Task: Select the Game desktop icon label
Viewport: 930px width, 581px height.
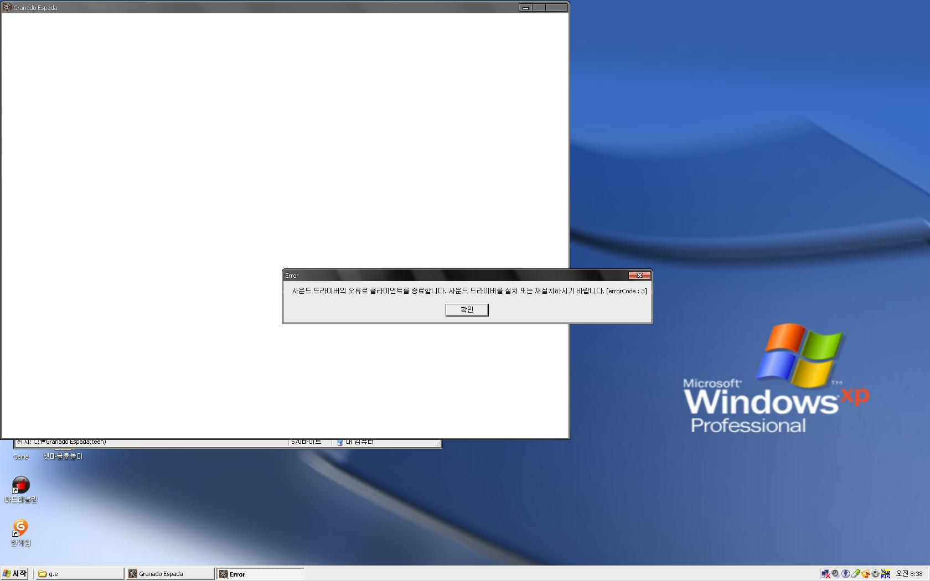Action: (21, 456)
